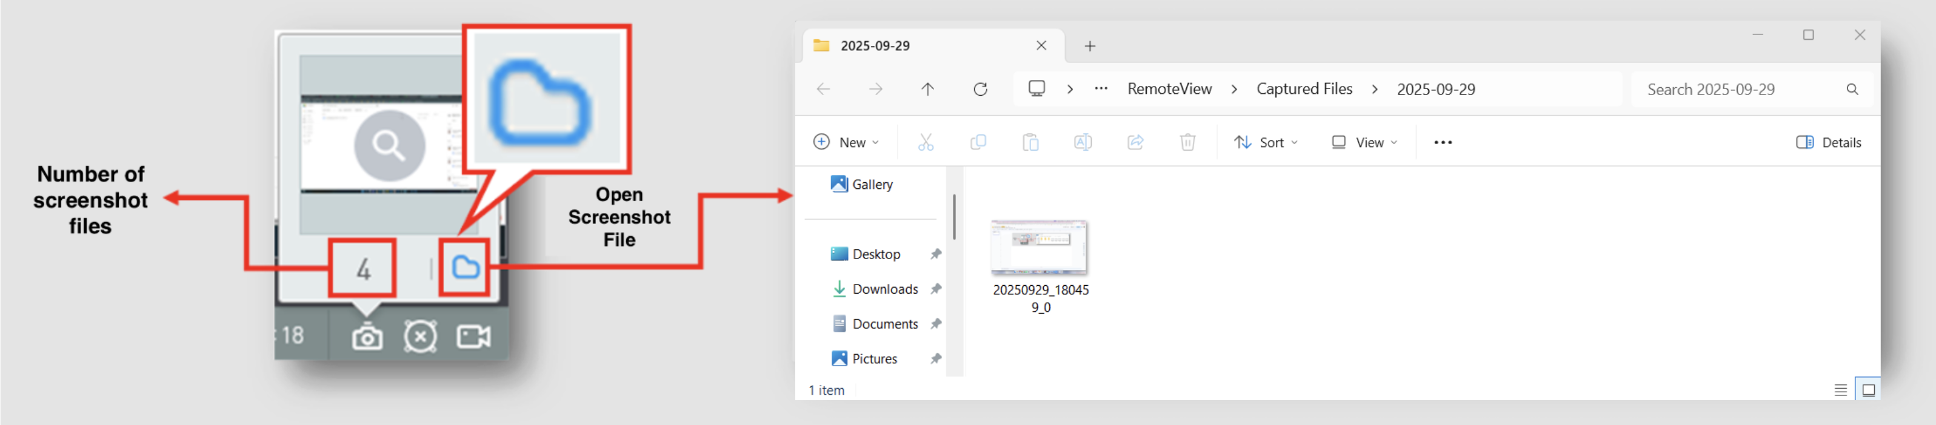Click the Delete trash icon in toolbar

coord(1187,142)
